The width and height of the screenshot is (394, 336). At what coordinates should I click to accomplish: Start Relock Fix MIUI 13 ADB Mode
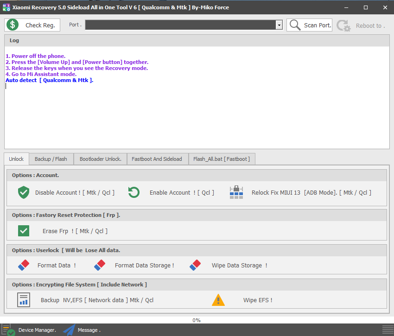[311, 192]
